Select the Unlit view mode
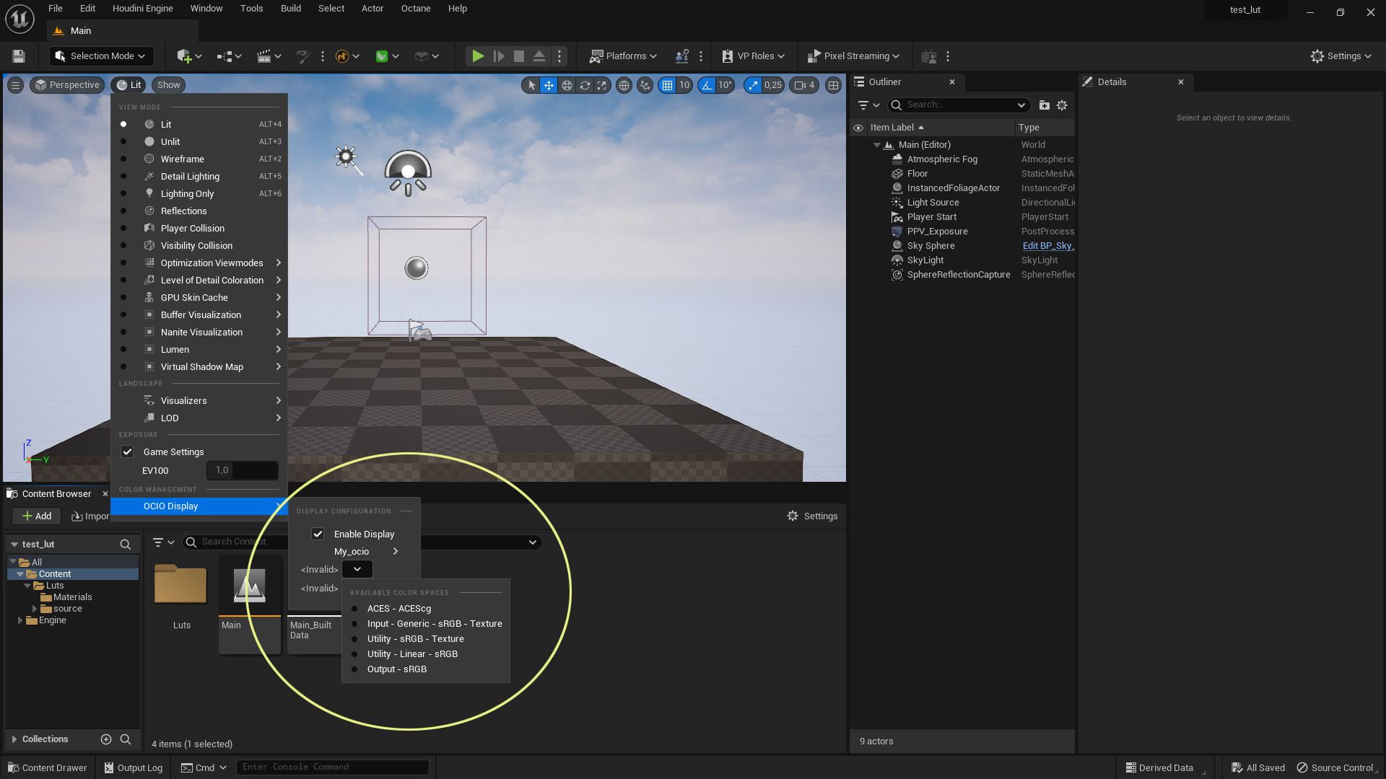The width and height of the screenshot is (1386, 779). click(199, 142)
